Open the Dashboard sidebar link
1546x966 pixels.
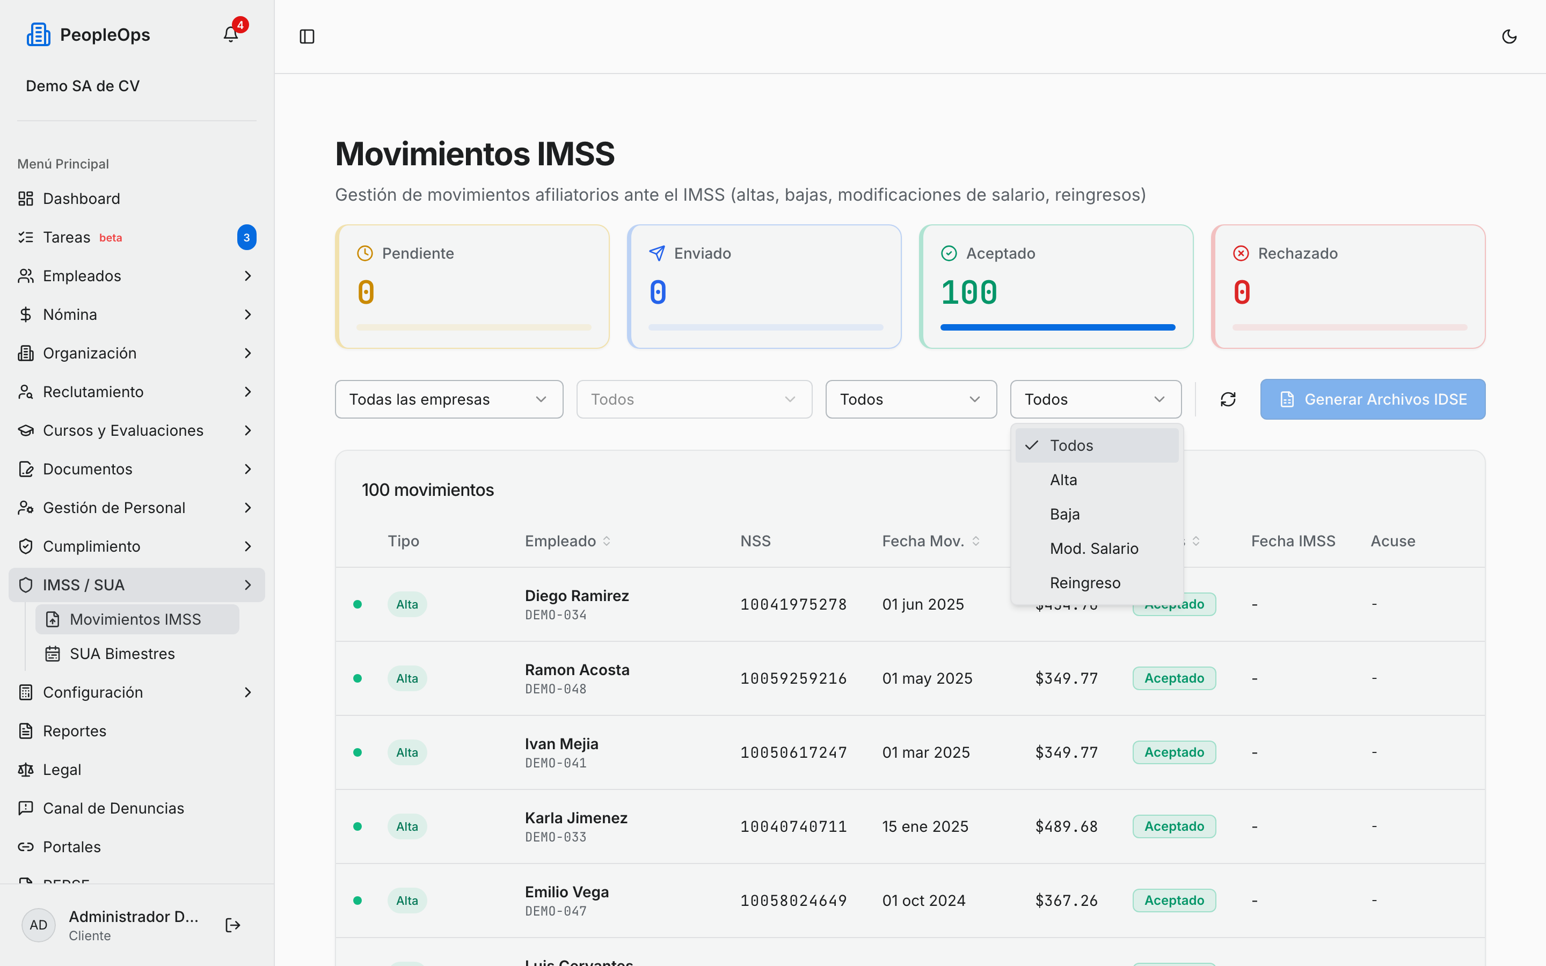(137, 199)
